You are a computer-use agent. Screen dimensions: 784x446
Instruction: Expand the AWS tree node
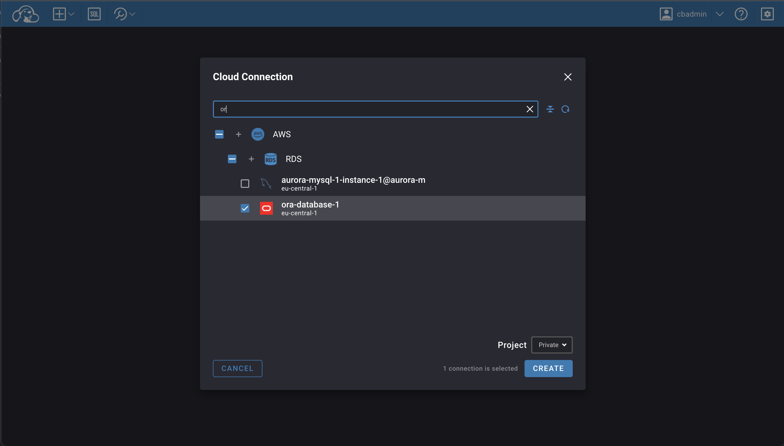pos(238,134)
